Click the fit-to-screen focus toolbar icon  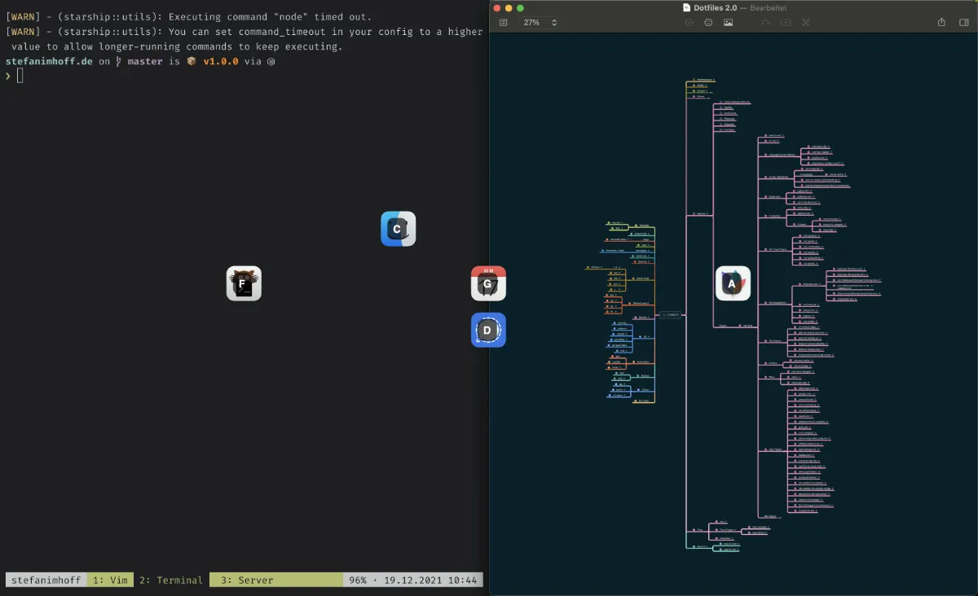coord(805,23)
